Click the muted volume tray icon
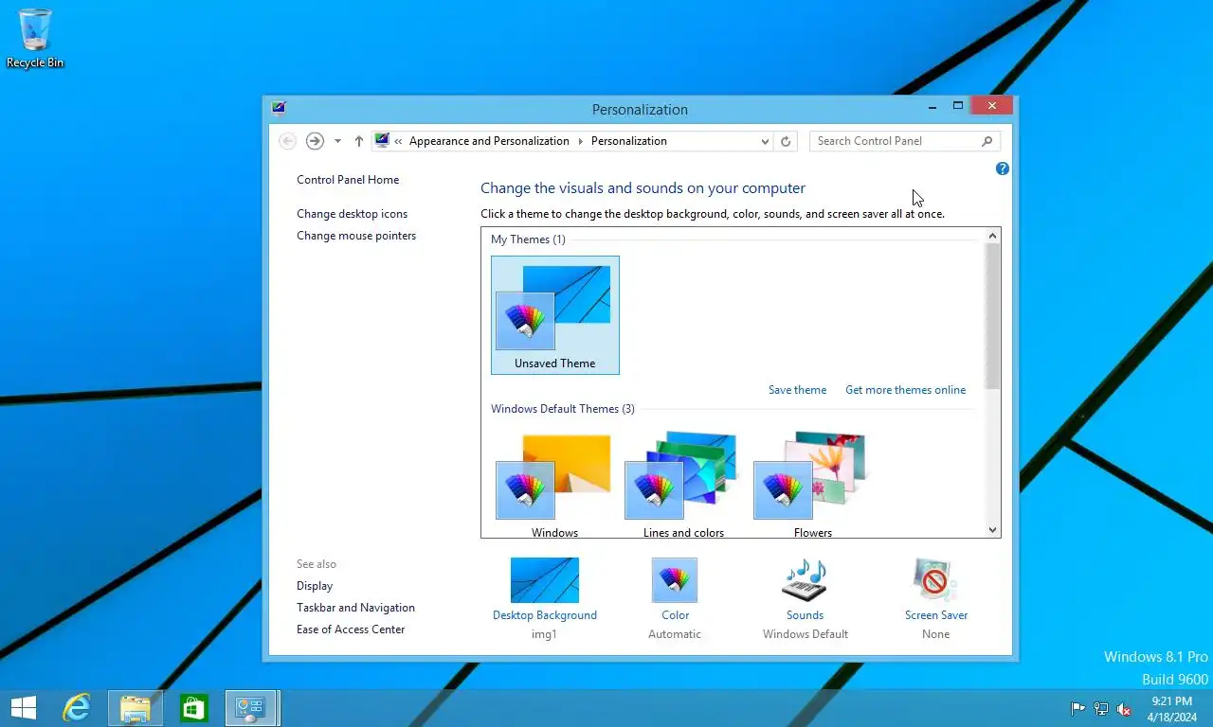This screenshot has width=1213, height=727. point(1124,708)
